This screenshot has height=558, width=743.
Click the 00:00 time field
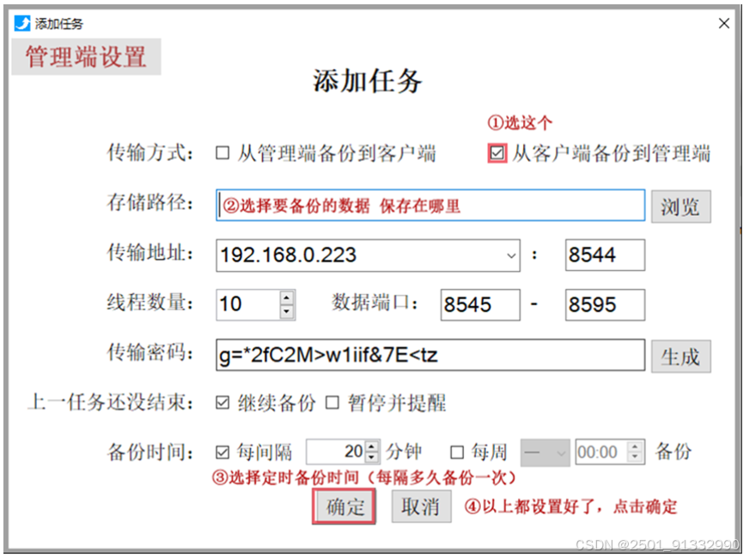point(602,452)
